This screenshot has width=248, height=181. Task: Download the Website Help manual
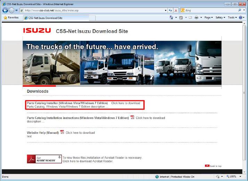pyautogui.click(x=80, y=133)
